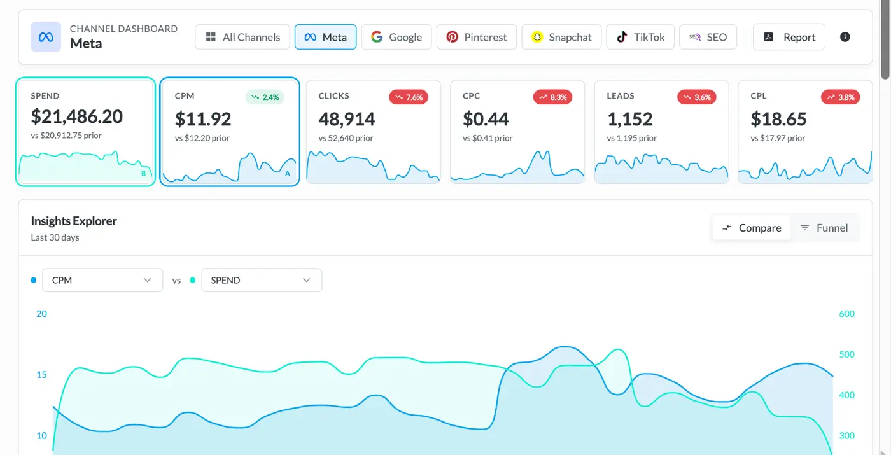Select the CPC metric card
Image resolution: width=891 pixels, height=455 pixels.
pyautogui.click(x=517, y=132)
